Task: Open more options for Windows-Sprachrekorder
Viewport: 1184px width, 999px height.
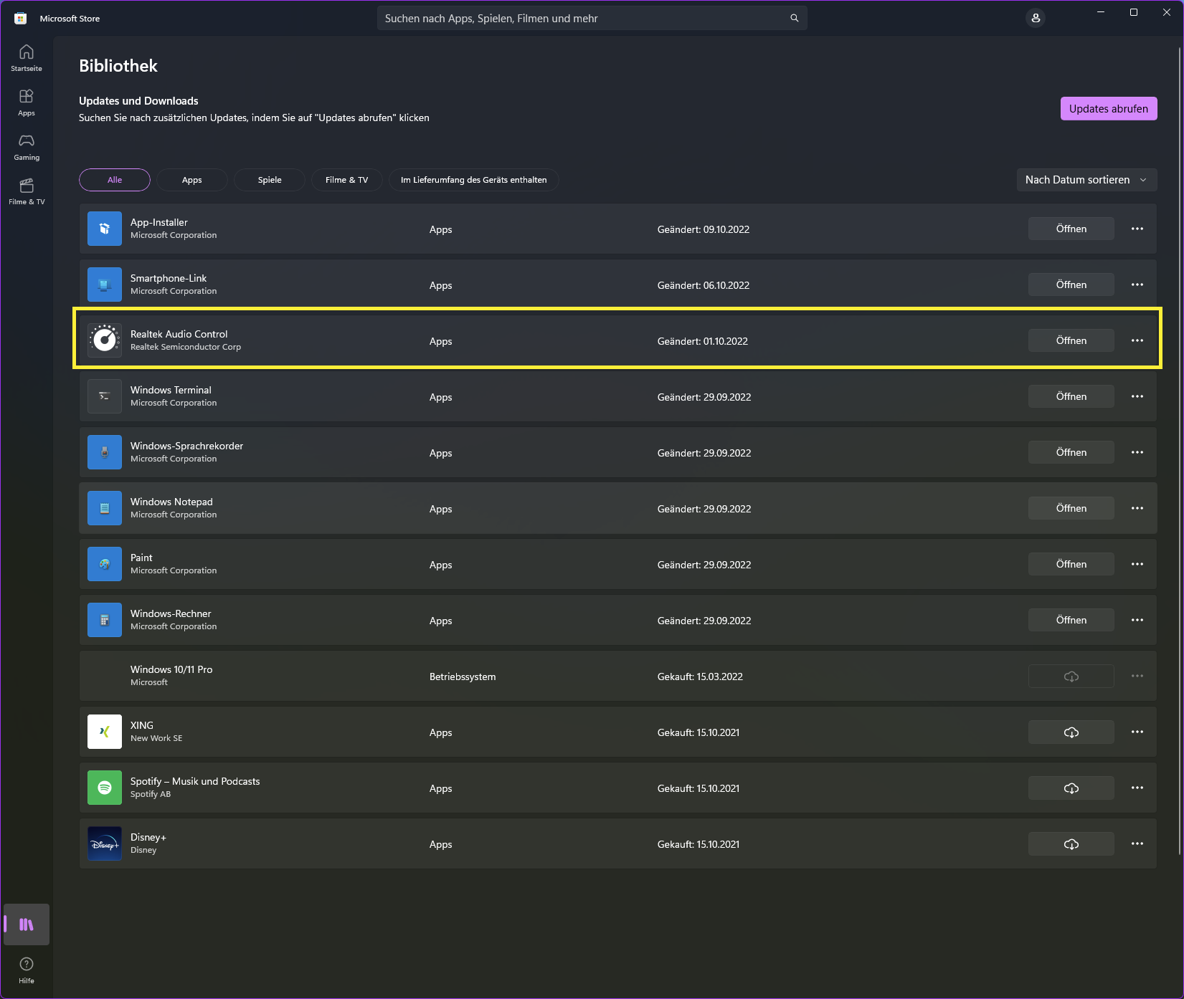Action: pyautogui.click(x=1137, y=452)
